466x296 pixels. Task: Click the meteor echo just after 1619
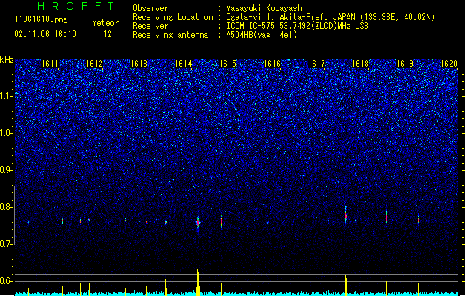point(419,221)
